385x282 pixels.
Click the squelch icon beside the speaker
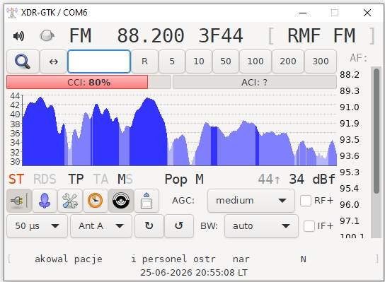tap(47, 36)
